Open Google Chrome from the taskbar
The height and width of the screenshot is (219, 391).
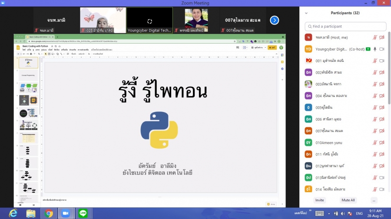pos(48,213)
